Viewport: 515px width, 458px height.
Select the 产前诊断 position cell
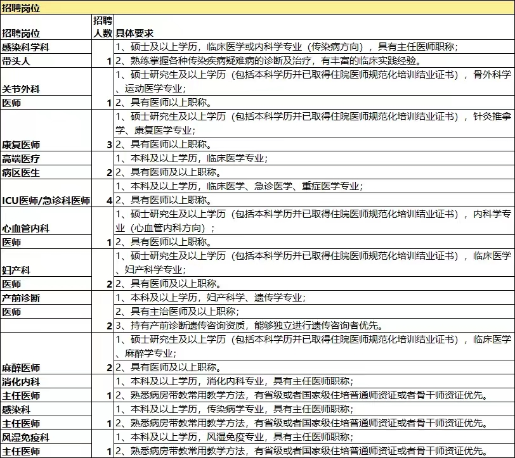coord(21,298)
